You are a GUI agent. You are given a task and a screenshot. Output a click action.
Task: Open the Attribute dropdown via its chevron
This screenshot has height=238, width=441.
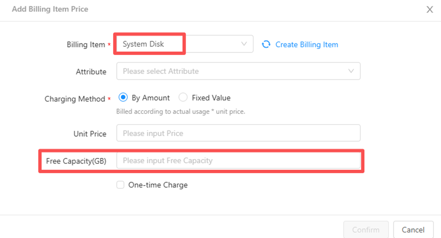pyautogui.click(x=351, y=71)
